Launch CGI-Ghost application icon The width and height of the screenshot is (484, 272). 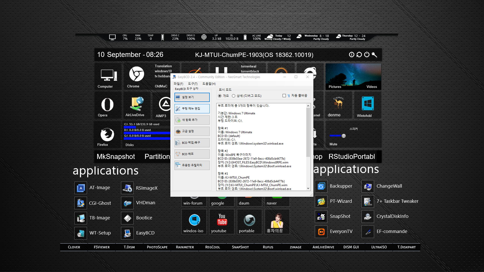pyautogui.click(x=81, y=203)
